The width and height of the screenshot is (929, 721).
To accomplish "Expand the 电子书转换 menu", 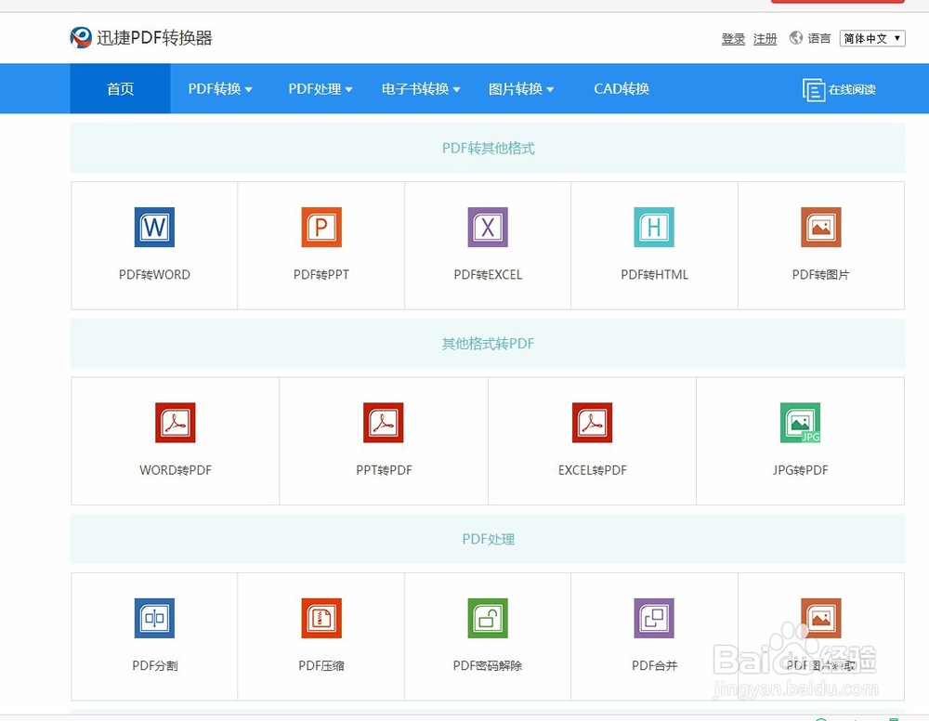I will 421,89.
